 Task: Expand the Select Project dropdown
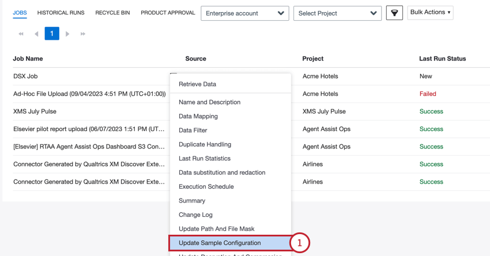tap(337, 13)
